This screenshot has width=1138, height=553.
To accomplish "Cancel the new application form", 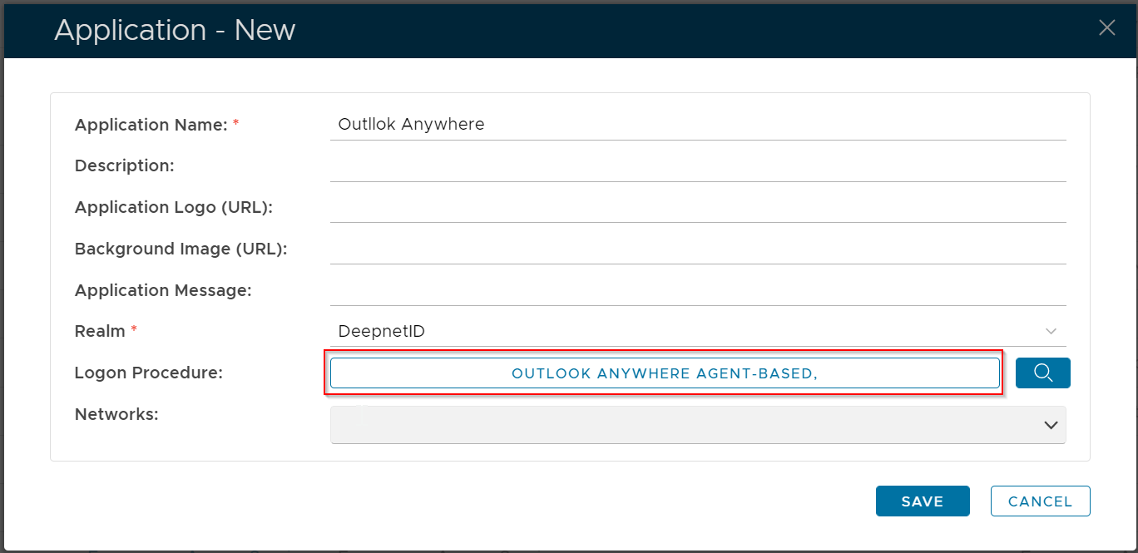I will click(1040, 501).
